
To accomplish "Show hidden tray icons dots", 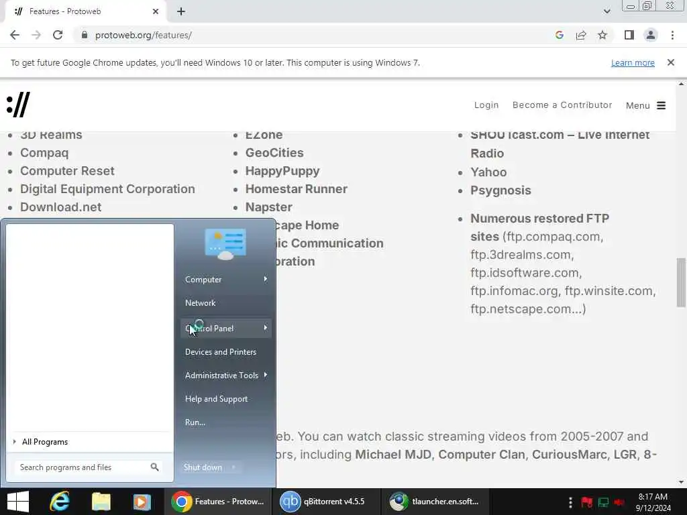I will click(x=570, y=502).
